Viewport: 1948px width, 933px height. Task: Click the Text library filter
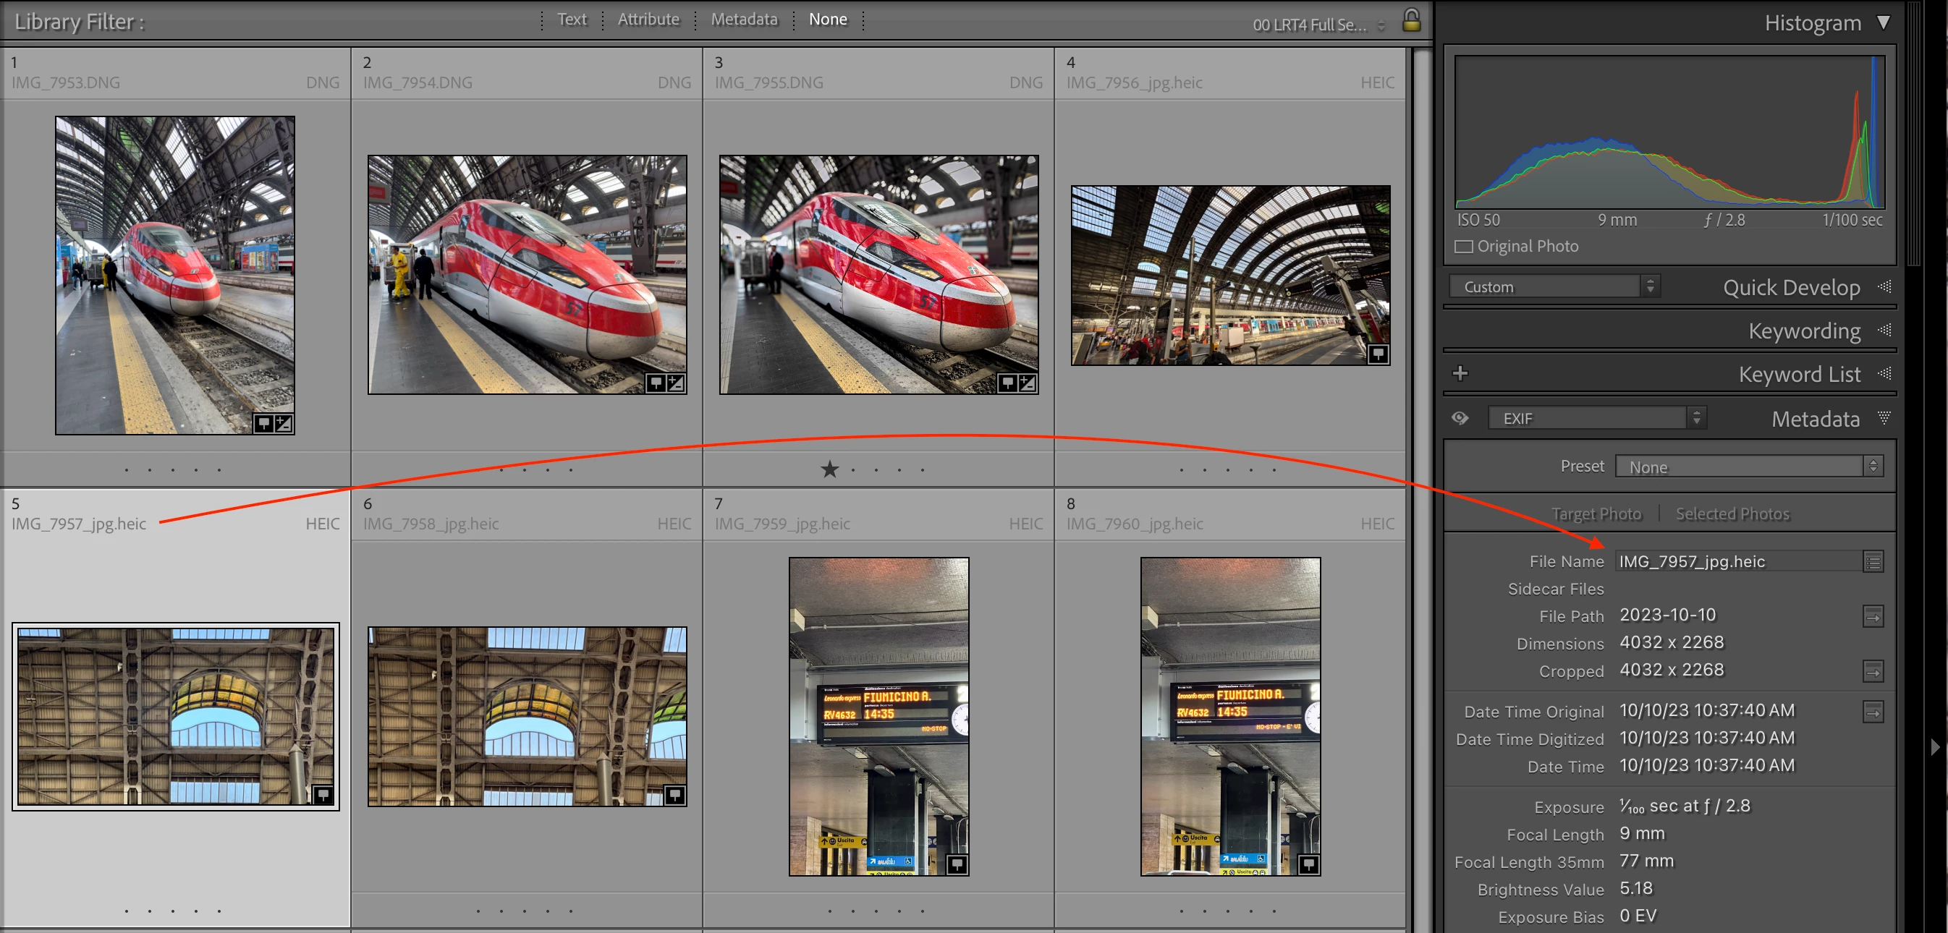point(572,20)
